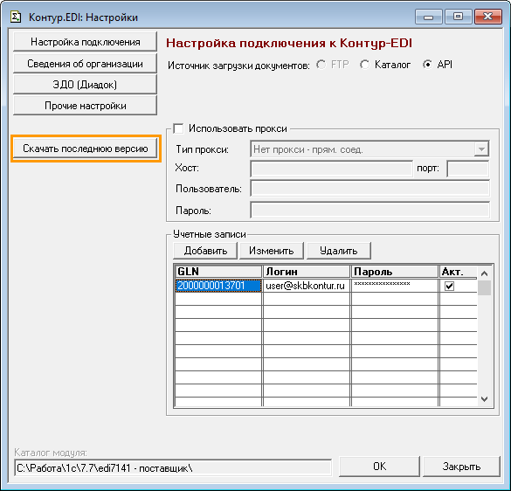Toggle the Акт. checkbox for the account
The width and height of the screenshot is (511, 491).
click(x=449, y=286)
